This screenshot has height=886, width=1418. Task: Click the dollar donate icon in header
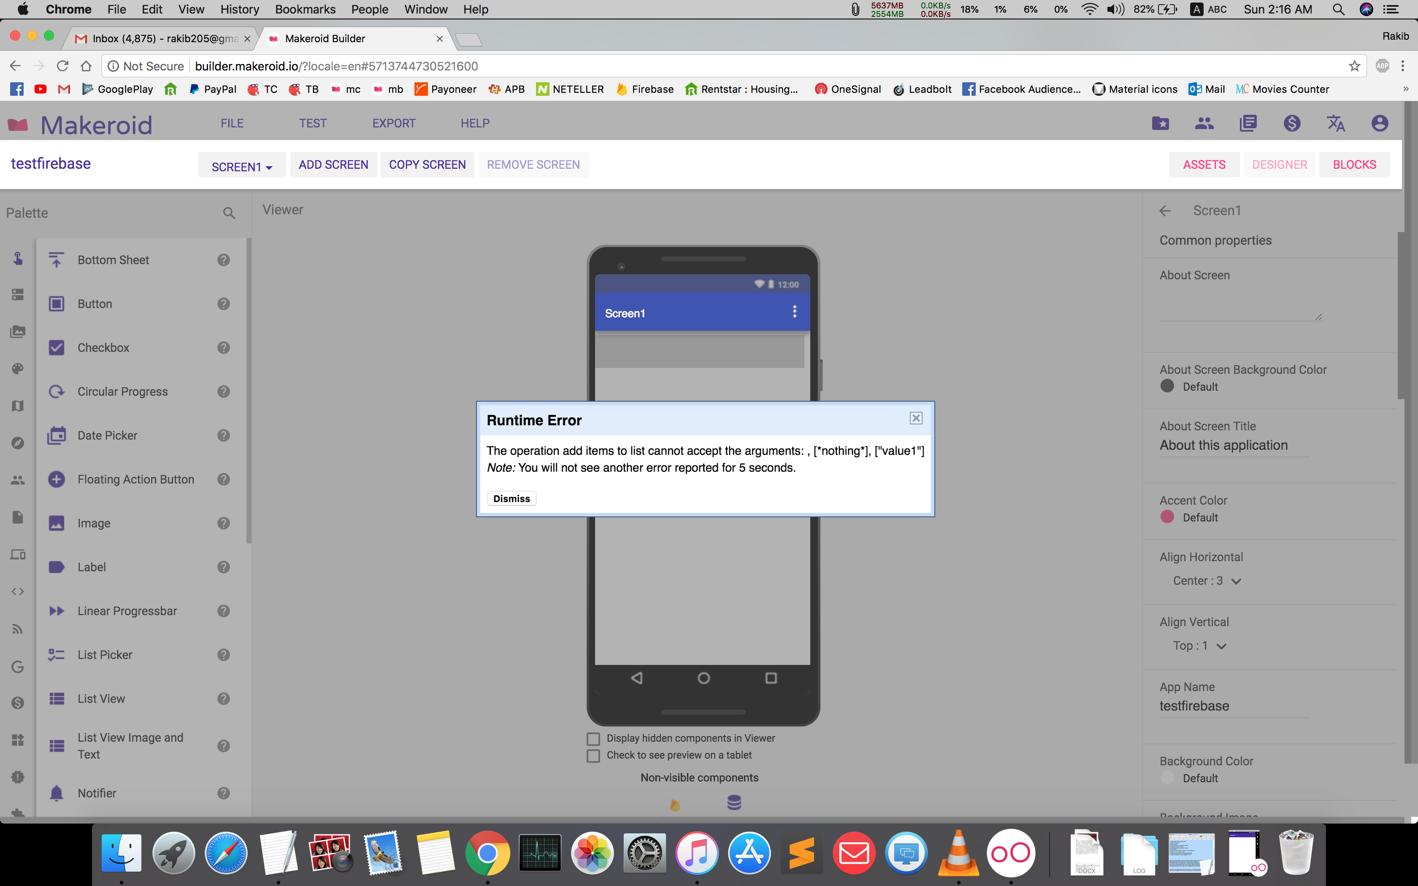(x=1292, y=123)
